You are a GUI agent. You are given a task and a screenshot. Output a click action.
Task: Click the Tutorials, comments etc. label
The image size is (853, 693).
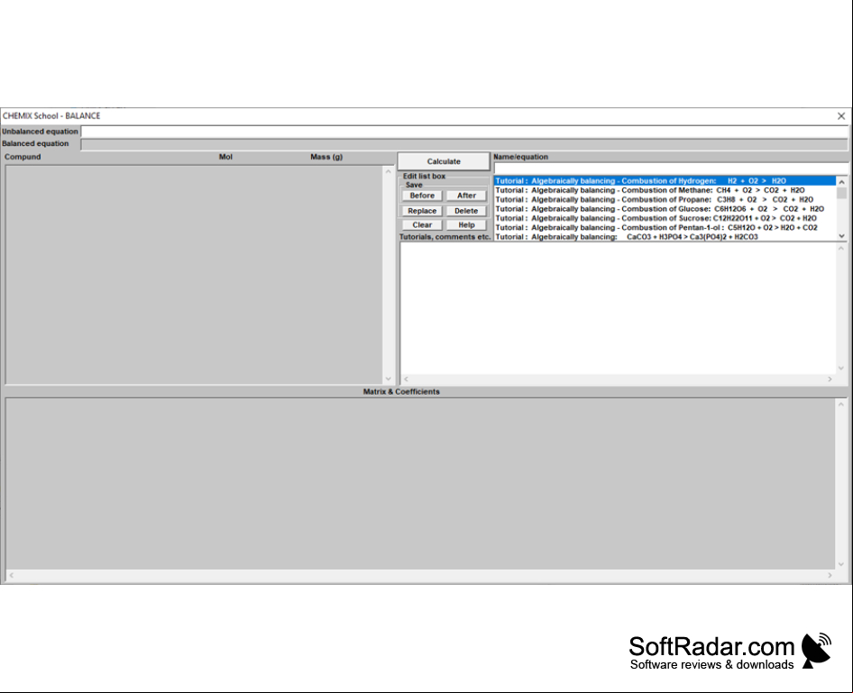click(445, 237)
